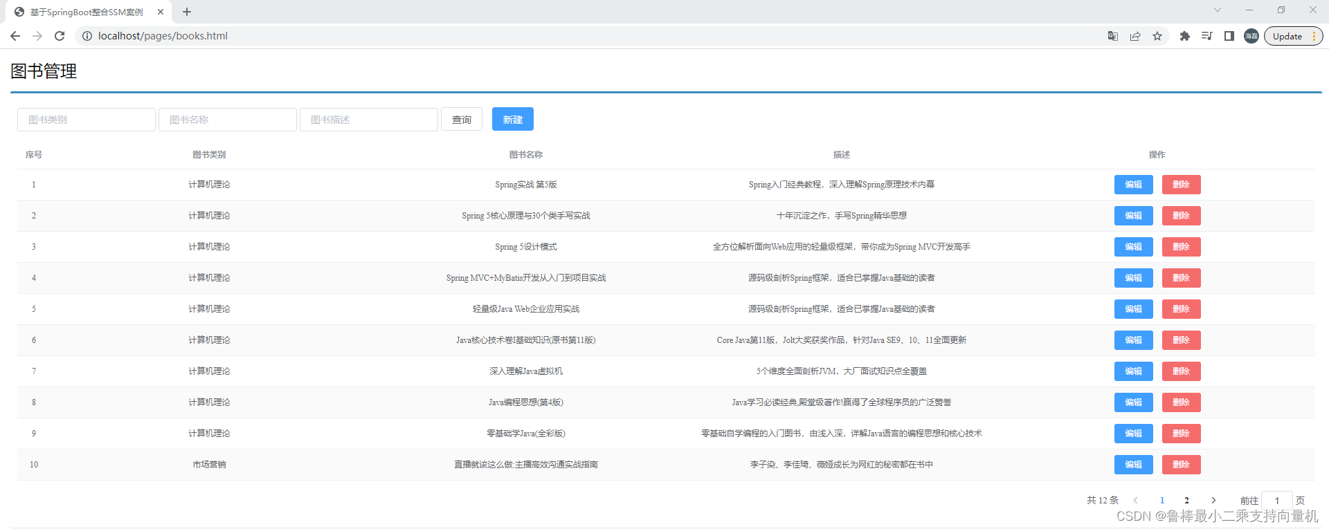The width and height of the screenshot is (1329, 529).
Task: Select the book title Spring实战 第5版
Action: pos(526,185)
